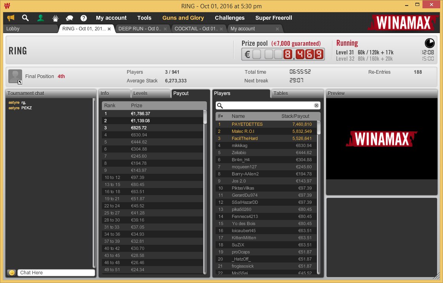Click the Winamax W icon in the title bar
The height and width of the screenshot is (283, 443).
7,6
